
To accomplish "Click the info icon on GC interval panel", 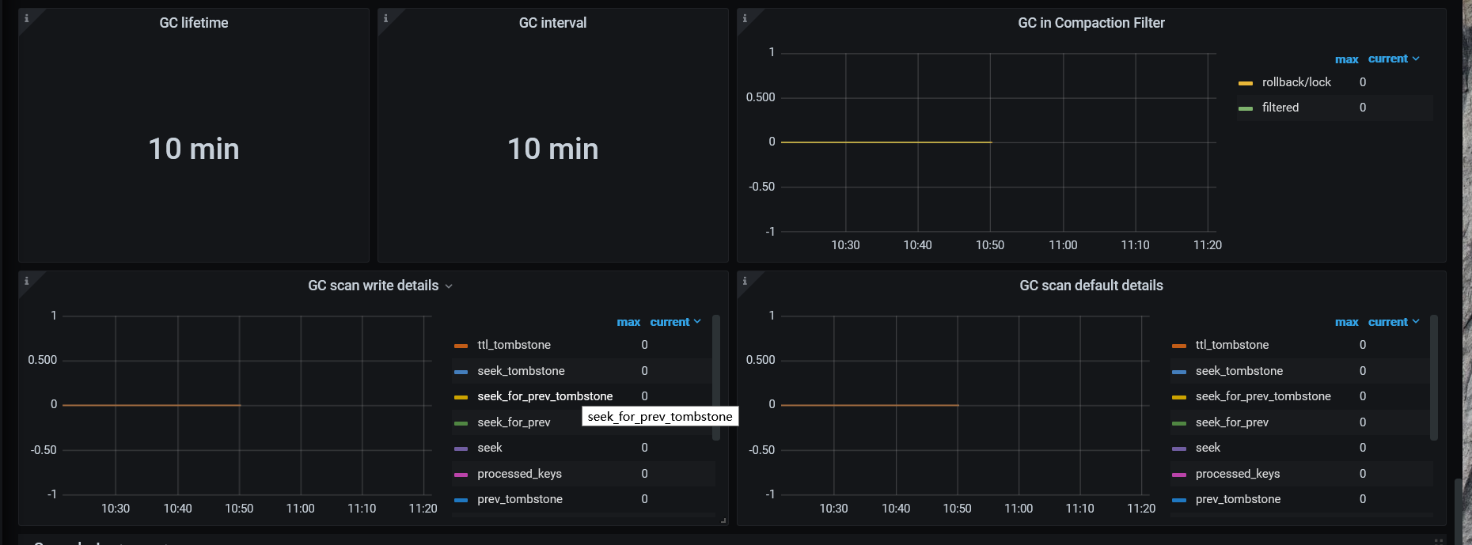I will coord(385,18).
